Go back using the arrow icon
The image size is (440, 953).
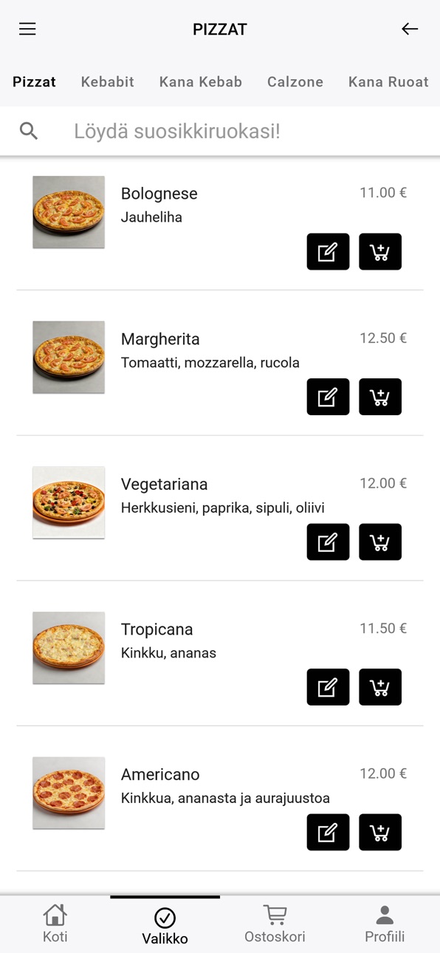[x=410, y=30]
